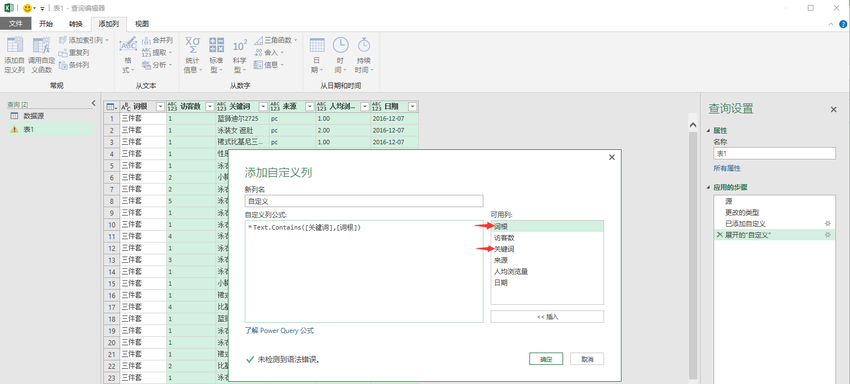Click Conditional Column (条件列)

click(74, 65)
